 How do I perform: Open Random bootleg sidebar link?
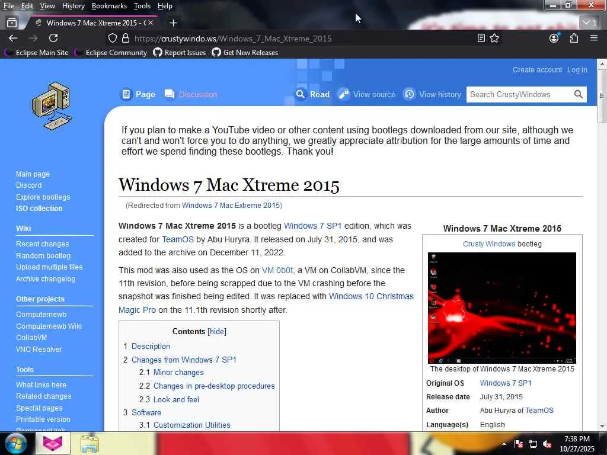coord(43,256)
